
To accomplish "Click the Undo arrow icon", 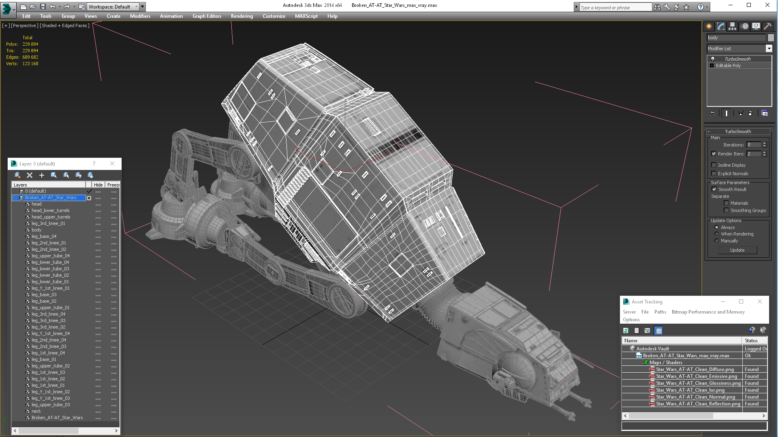I will [x=52, y=6].
